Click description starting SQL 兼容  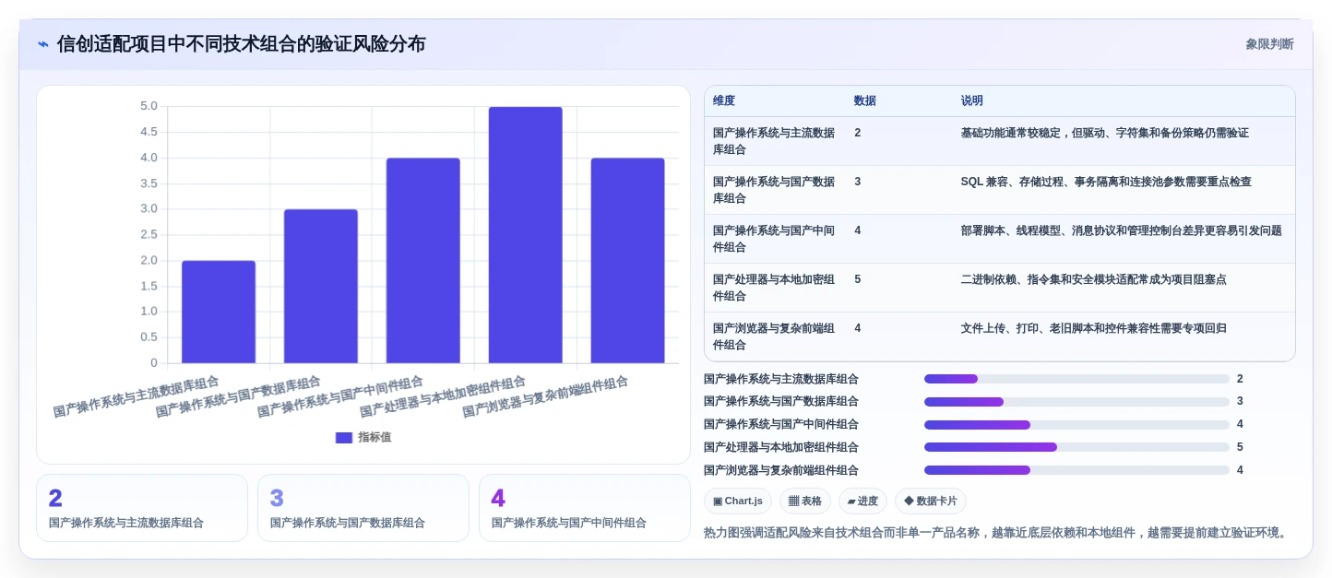[1106, 182]
